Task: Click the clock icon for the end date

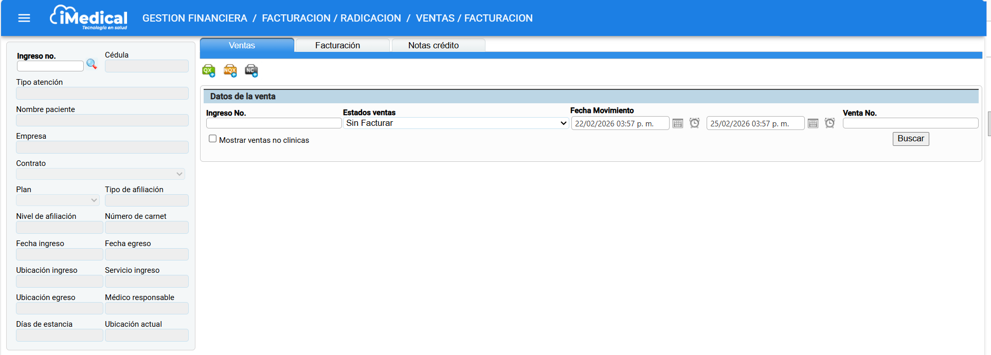Action: (x=830, y=123)
